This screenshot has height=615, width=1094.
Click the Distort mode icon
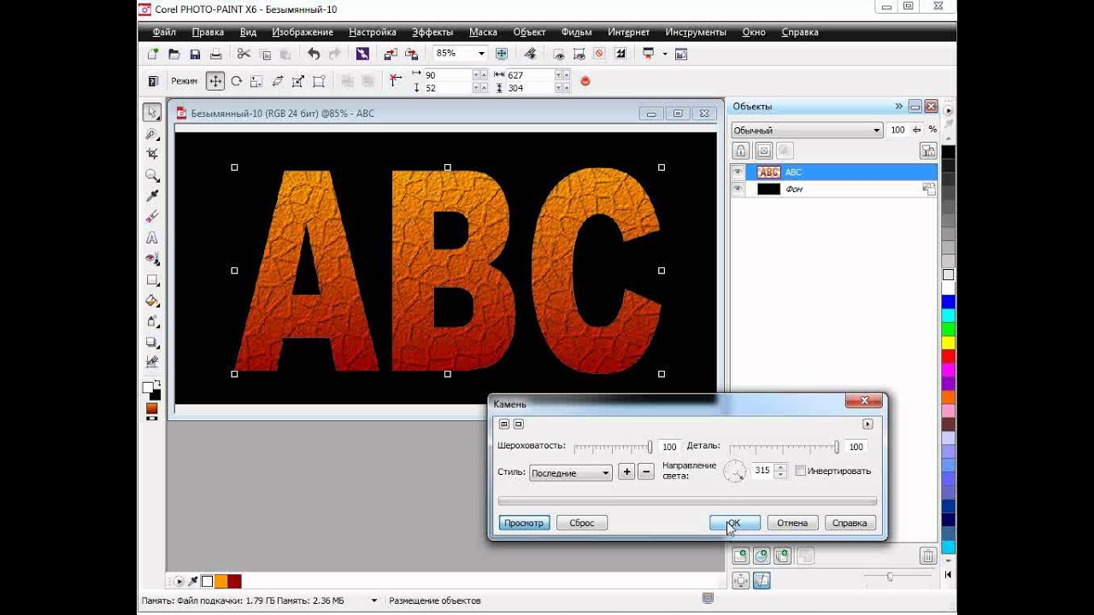tap(297, 81)
